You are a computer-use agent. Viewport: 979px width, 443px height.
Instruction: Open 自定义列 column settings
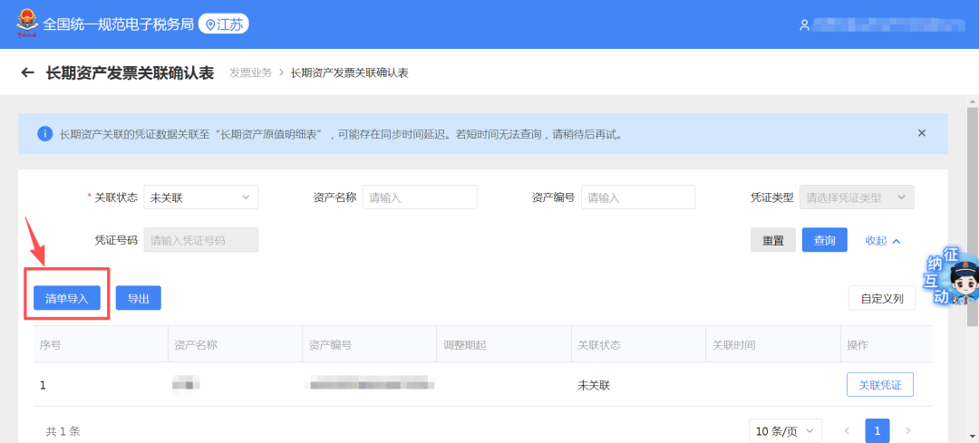pos(881,298)
